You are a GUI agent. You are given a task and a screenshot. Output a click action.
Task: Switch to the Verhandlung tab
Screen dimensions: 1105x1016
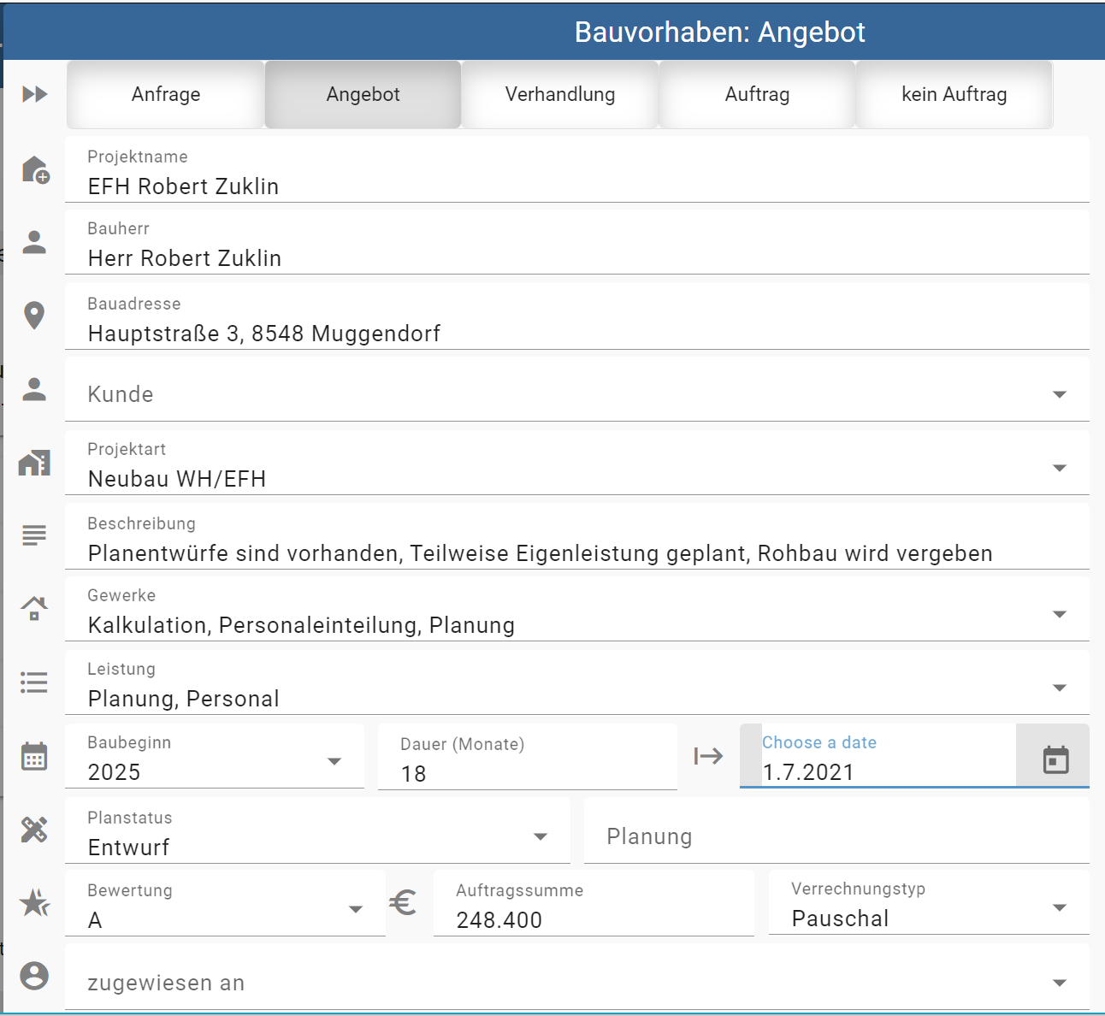560,95
